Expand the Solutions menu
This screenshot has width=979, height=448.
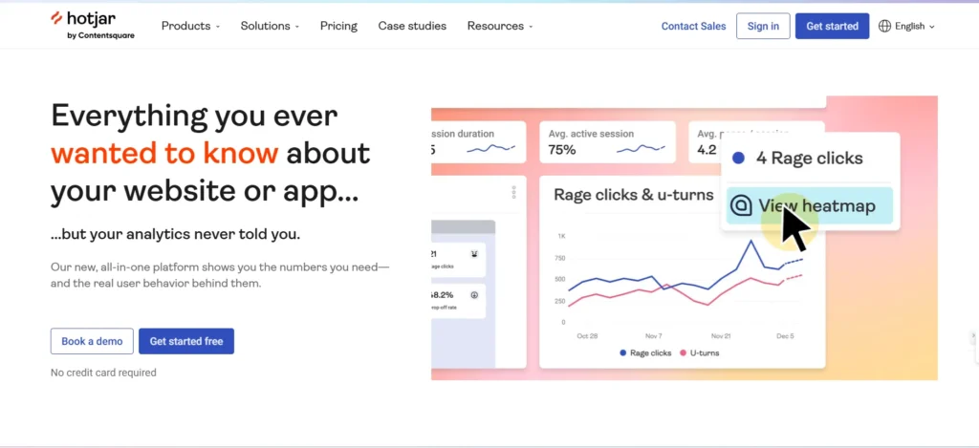click(x=270, y=26)
